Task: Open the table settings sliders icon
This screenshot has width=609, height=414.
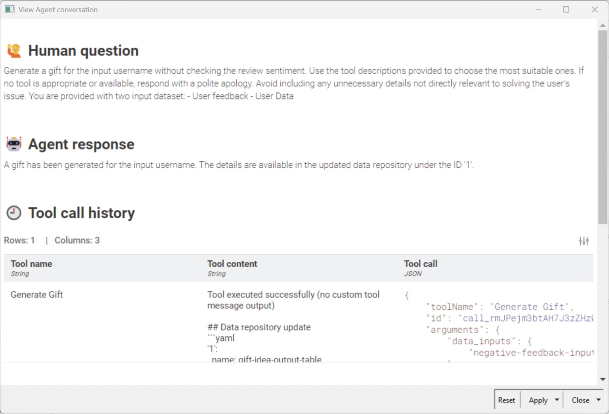Action: pyautogui.click(x=584, y=241)
